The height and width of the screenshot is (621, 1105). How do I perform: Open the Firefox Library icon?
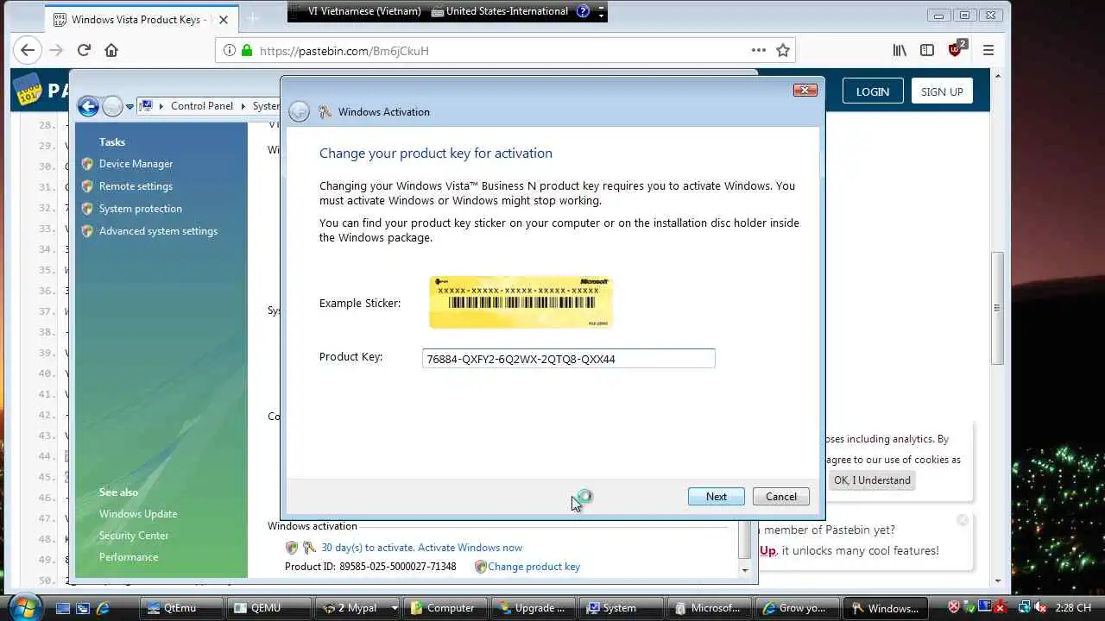pyautogui.click(x=900, y=50)
